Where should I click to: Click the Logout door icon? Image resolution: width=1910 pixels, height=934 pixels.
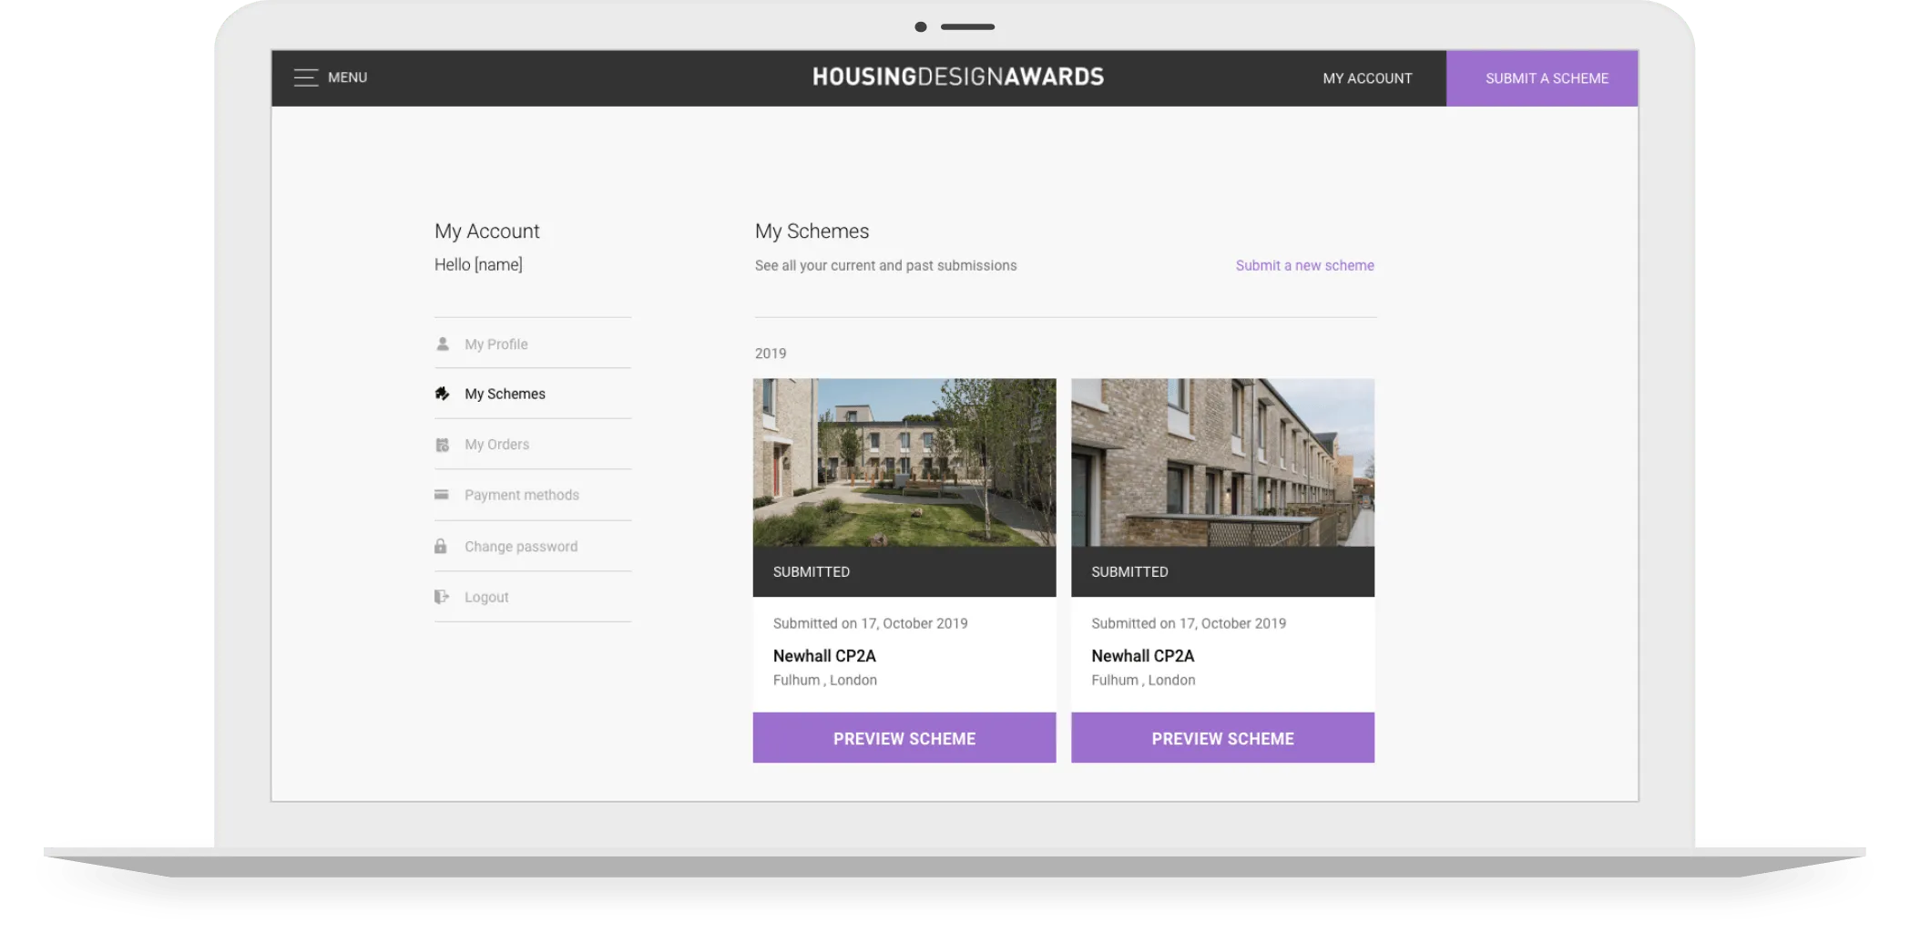pos(442,597)
